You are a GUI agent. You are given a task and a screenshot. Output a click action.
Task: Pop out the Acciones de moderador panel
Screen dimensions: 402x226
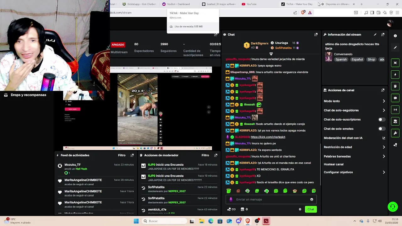[216, 155]
